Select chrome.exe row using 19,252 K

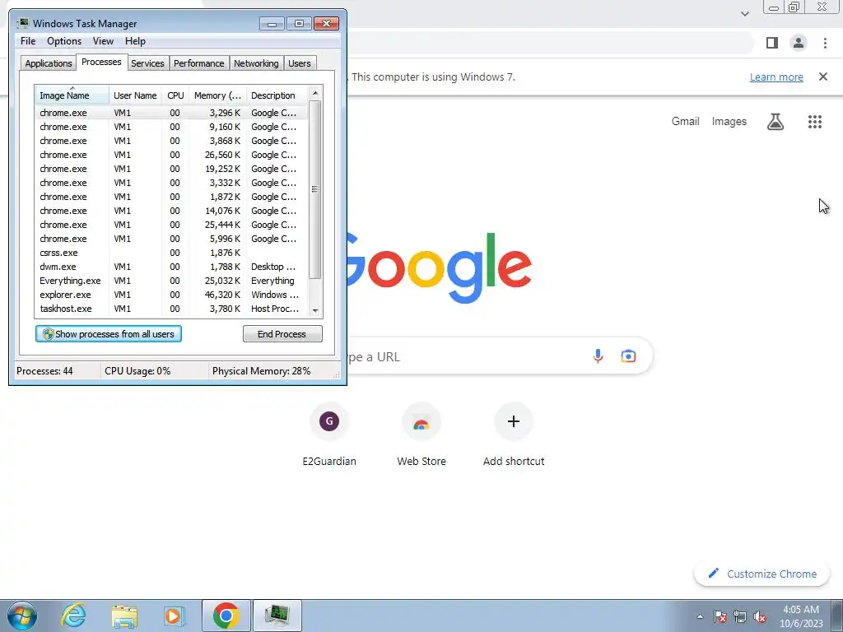[x=172, y=169]
